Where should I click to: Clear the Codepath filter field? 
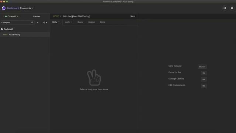coord(32,23)
